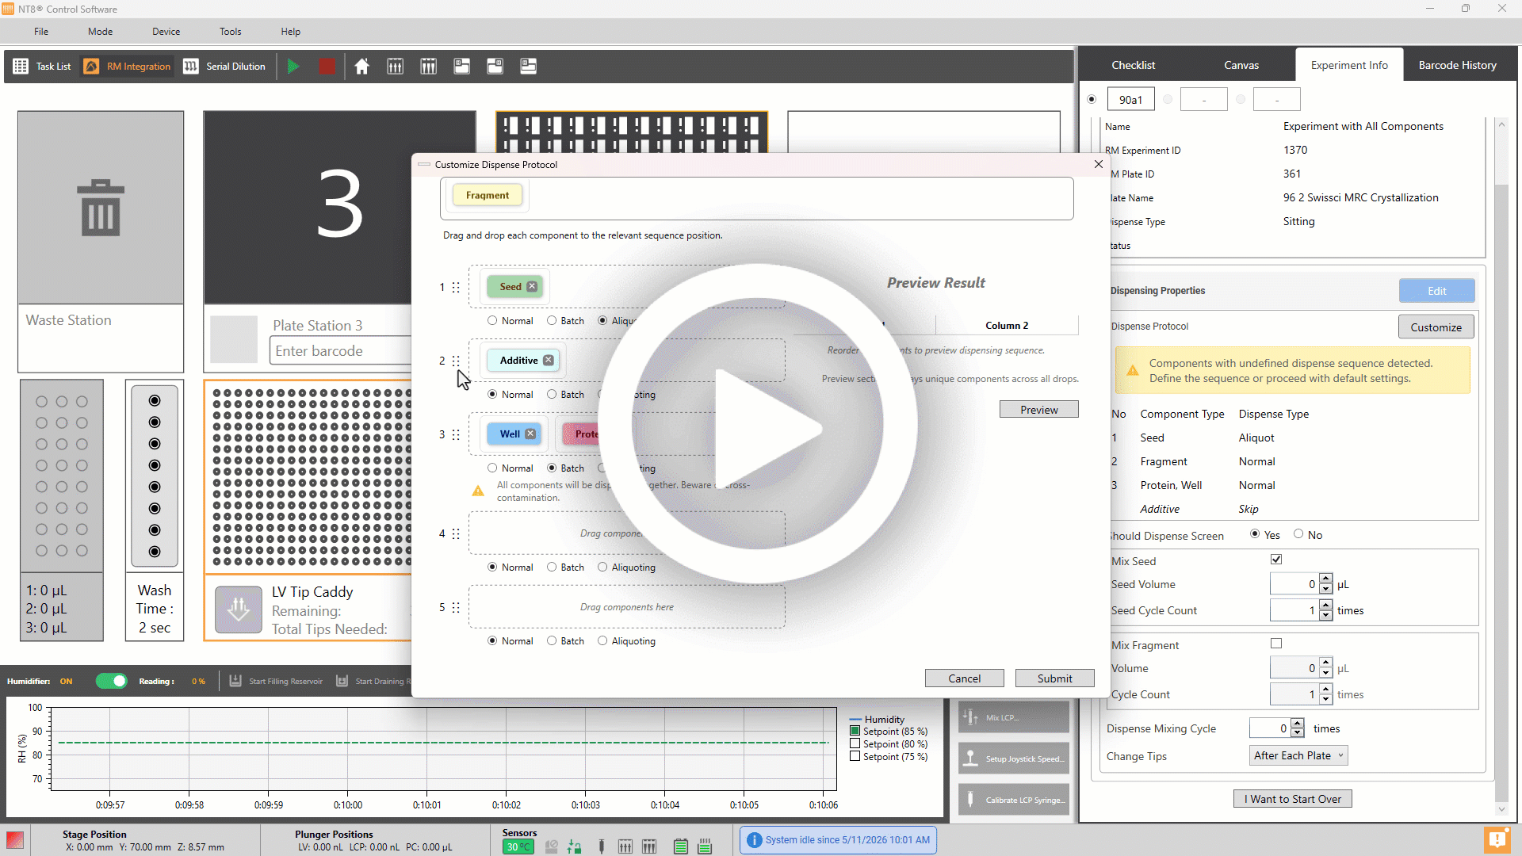Remove the Well component chip
This screenshot has height=856, width=1522.
pyautogui.click(x=530, y=434)
